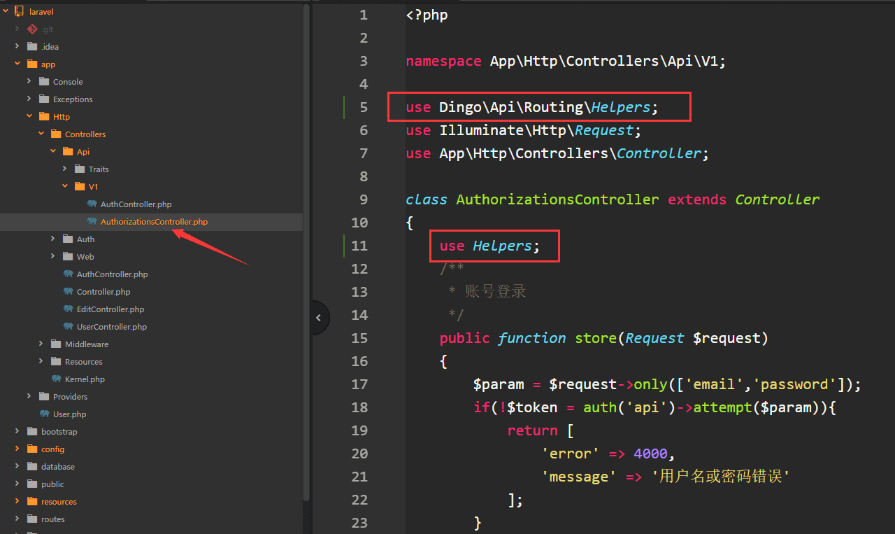Collapse the Controllers folder chevron
The image size is (895, 534).
pos(41,134)
